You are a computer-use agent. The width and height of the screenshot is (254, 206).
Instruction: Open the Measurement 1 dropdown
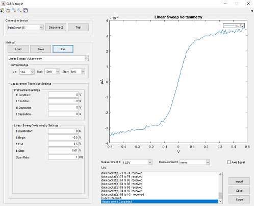[137, 163]
